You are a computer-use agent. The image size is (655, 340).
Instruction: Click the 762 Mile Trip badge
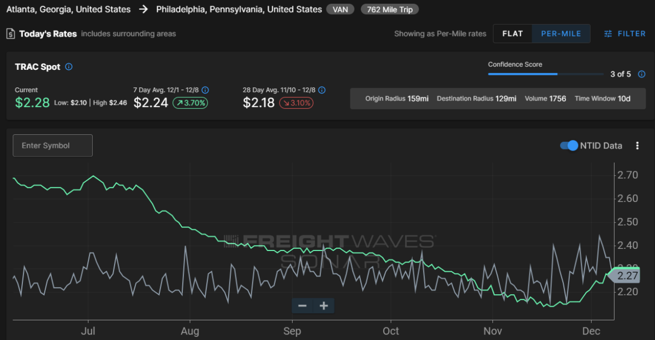tap(390, 9)
